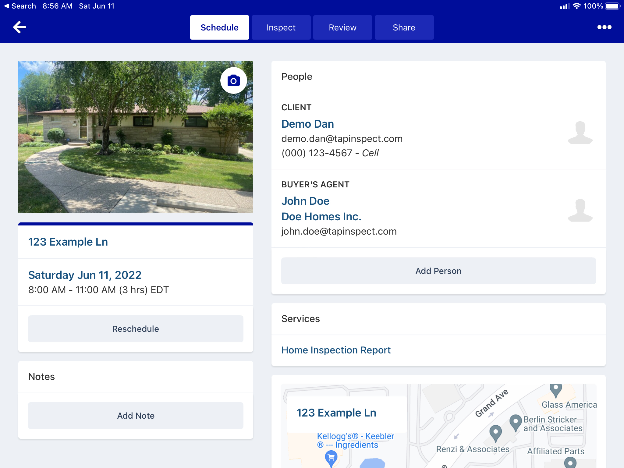Switch to the Inspect tab
The height and width of the screenshot is (468, 624).
coord(281,27)
